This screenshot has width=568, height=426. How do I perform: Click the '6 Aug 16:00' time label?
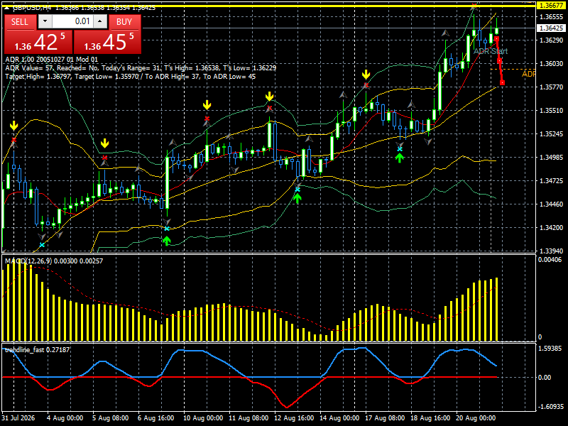pos(155,417)
